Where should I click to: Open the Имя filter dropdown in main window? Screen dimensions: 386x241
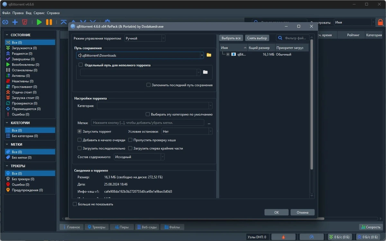[x=354, y=22]
